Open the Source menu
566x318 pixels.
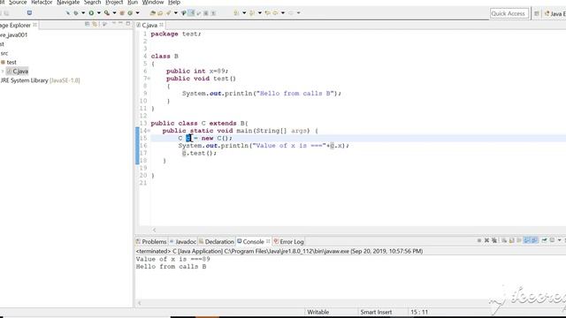(x=18, y=2)
